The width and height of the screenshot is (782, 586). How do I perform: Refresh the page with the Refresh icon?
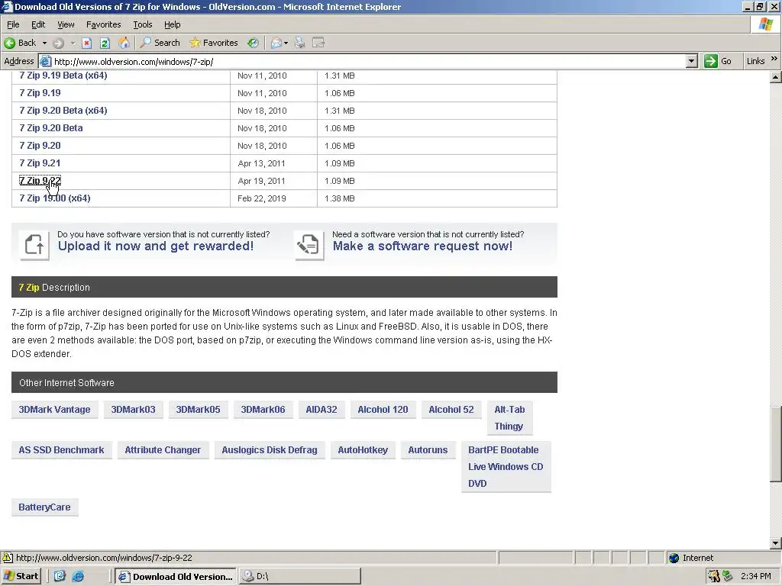105,43
